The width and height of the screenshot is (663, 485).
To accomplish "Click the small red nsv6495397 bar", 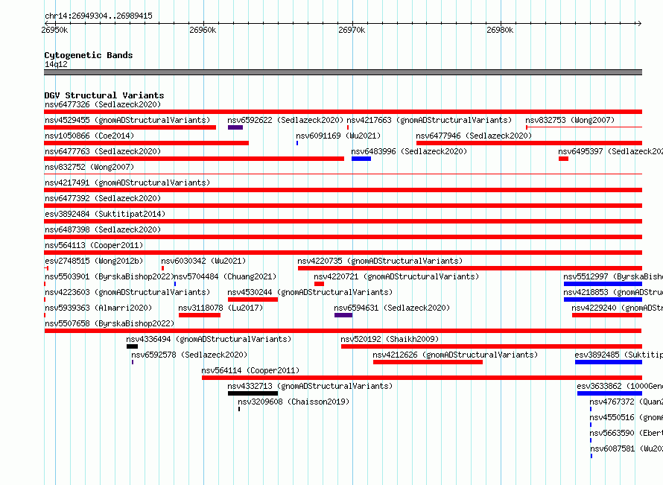I will click(x=563, y=159).
